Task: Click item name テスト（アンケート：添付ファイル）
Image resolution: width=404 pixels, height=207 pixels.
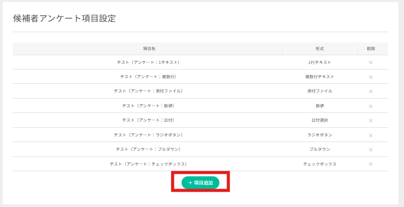Action: [148, 91]
